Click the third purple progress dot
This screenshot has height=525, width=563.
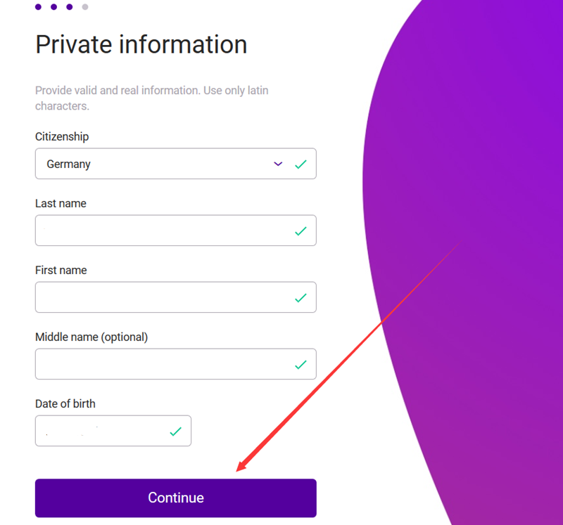[x=69, y=7]
